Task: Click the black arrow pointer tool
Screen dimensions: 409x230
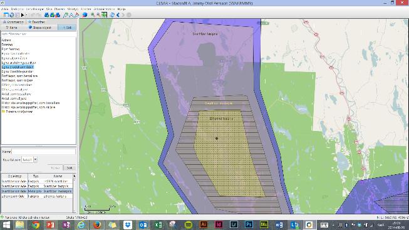Action: click(23, 15)
